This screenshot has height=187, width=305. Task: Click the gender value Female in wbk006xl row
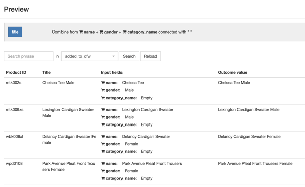[131, 144]
